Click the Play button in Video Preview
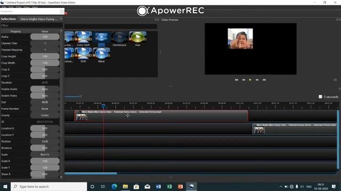 point(250,80)
